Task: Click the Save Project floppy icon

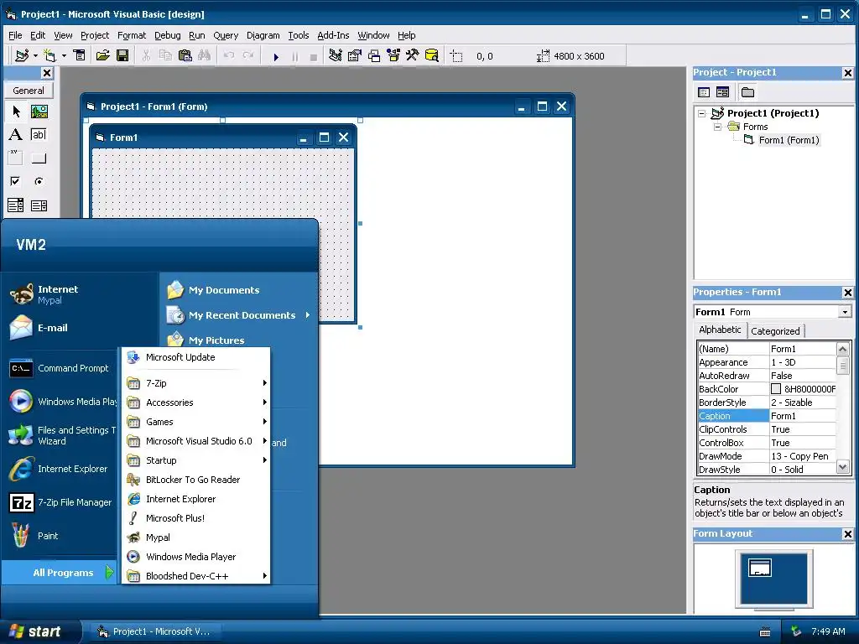Action: pyautogui.click(x=122, y=56)
